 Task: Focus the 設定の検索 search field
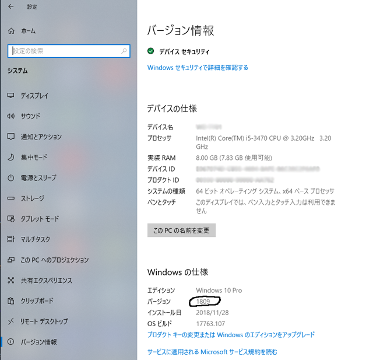tap(69, 51)
